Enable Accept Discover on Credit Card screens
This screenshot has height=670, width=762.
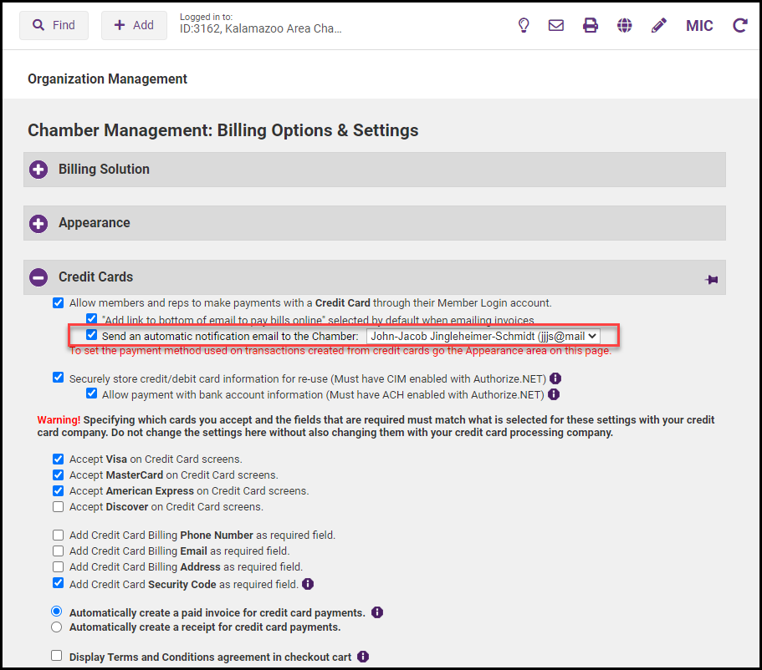58,506
